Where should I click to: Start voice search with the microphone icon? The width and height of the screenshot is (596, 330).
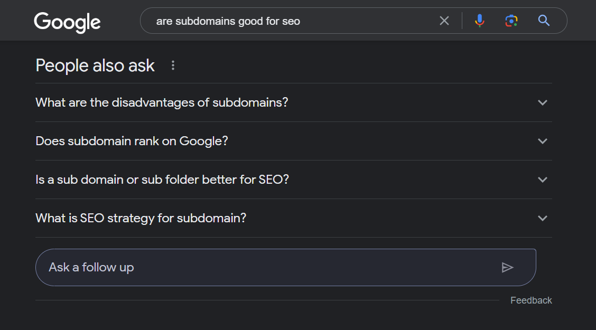[x=479, y=21]
